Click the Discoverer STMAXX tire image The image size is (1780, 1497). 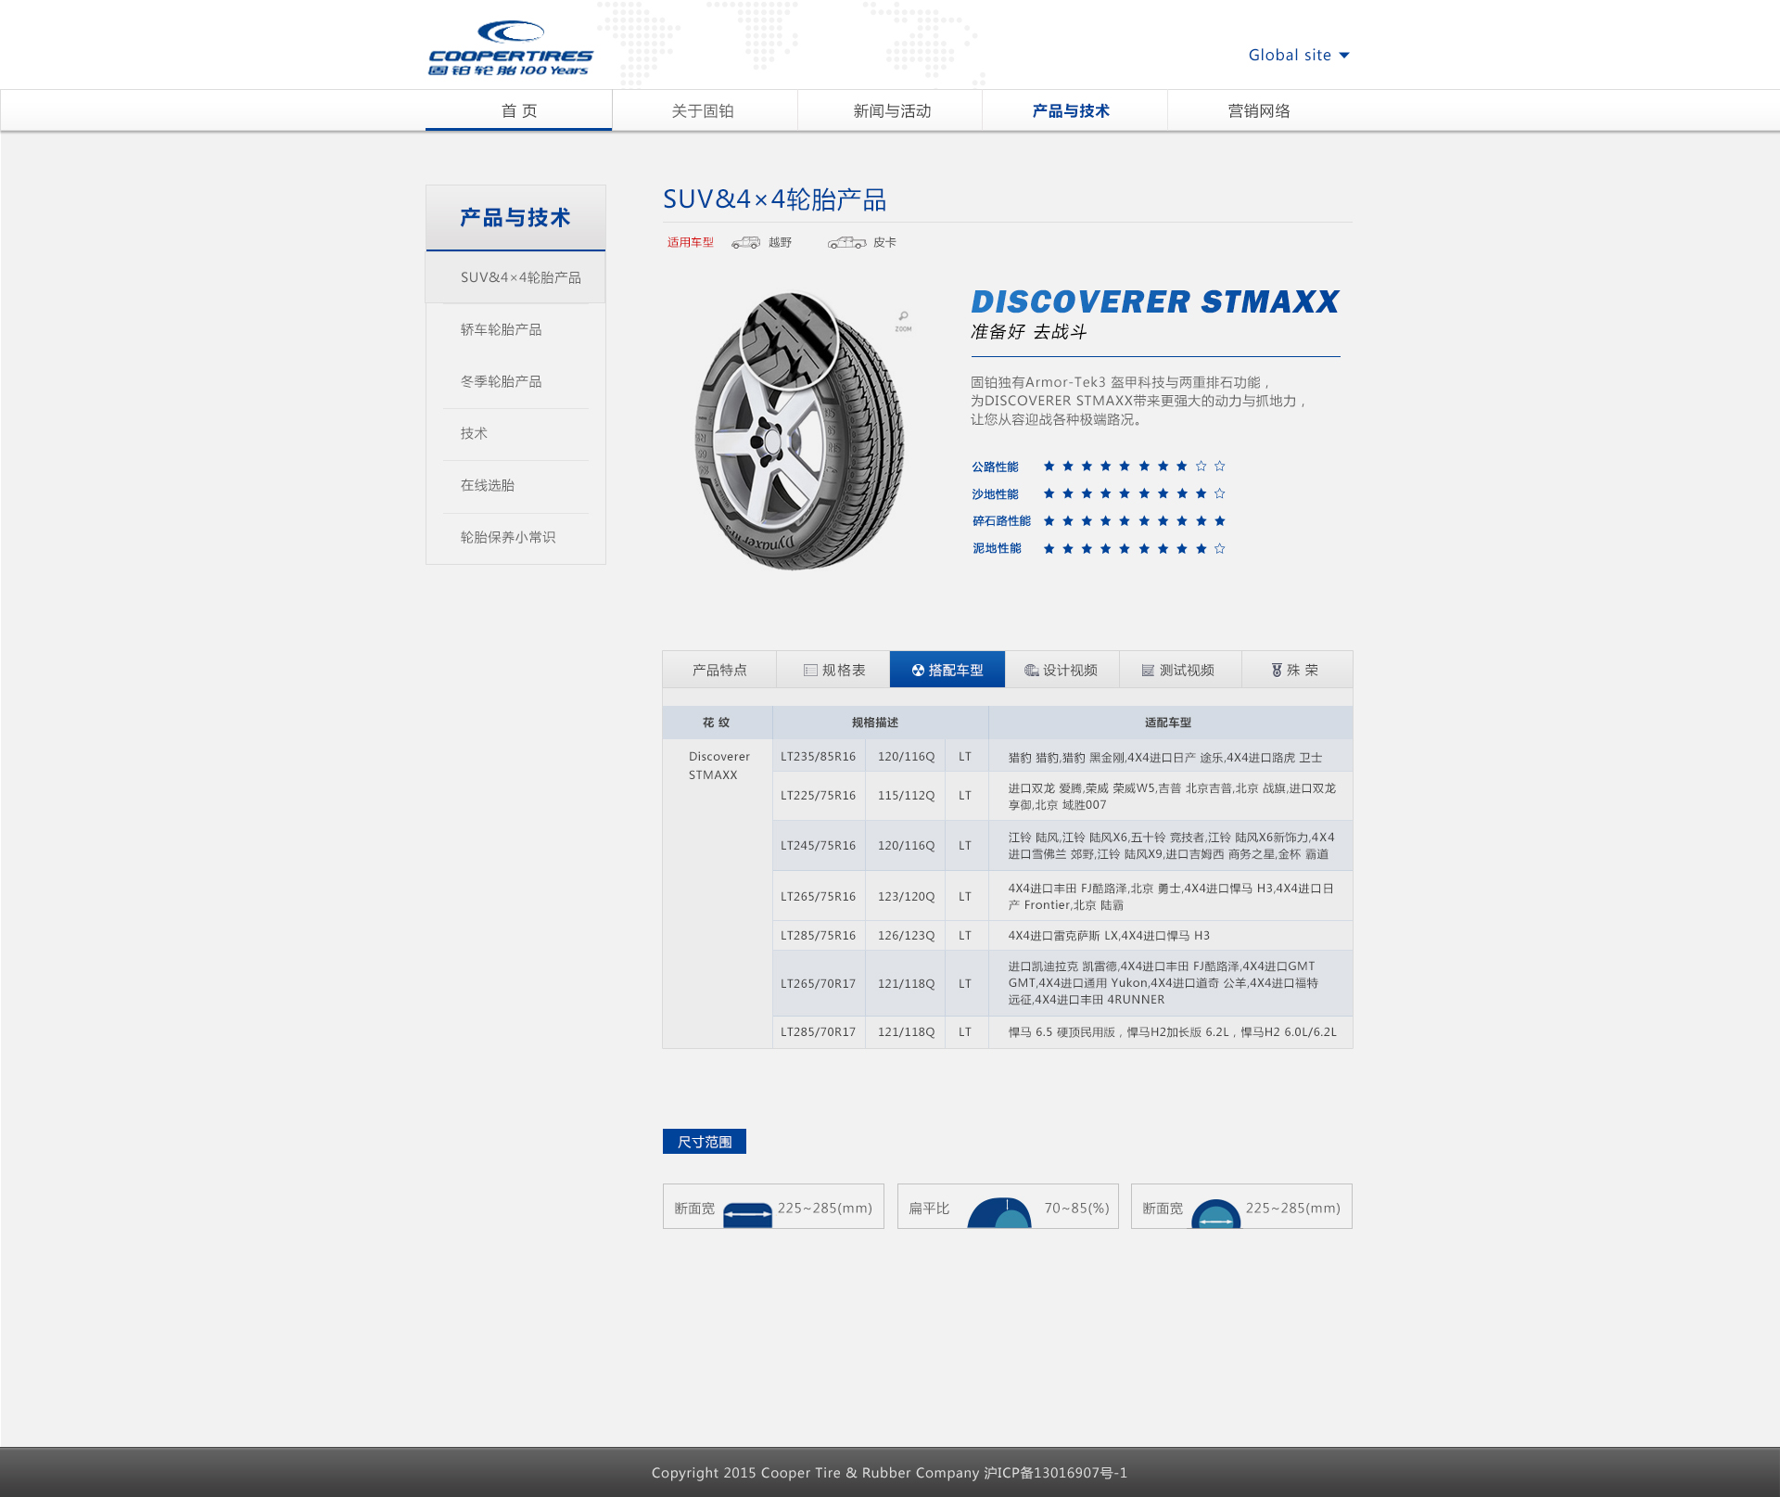click(x=800, y=430)
